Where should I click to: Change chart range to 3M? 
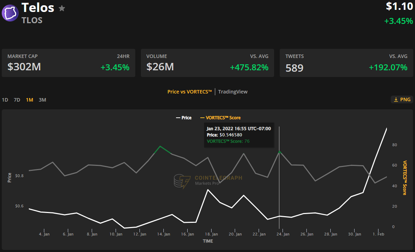42,100
